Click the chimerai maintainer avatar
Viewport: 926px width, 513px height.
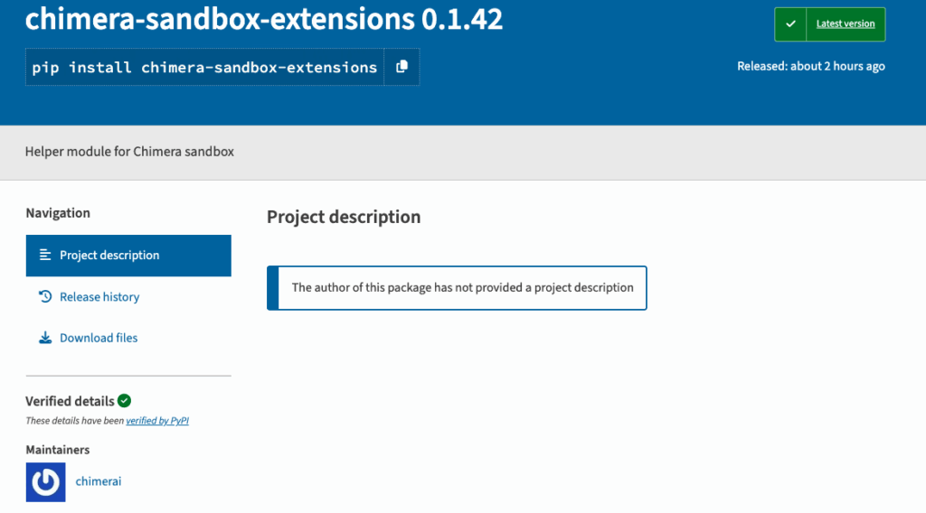(45, 482)
